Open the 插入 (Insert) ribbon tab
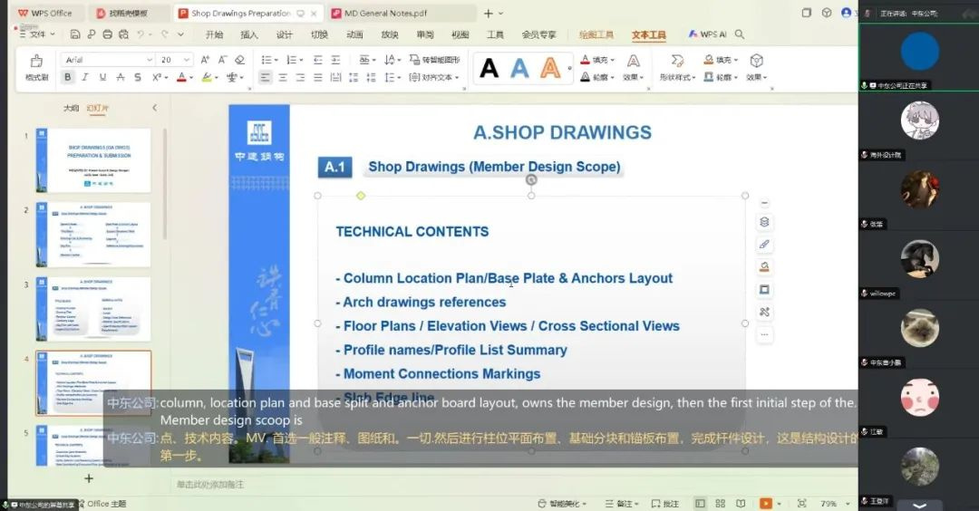 pos(249,34)
